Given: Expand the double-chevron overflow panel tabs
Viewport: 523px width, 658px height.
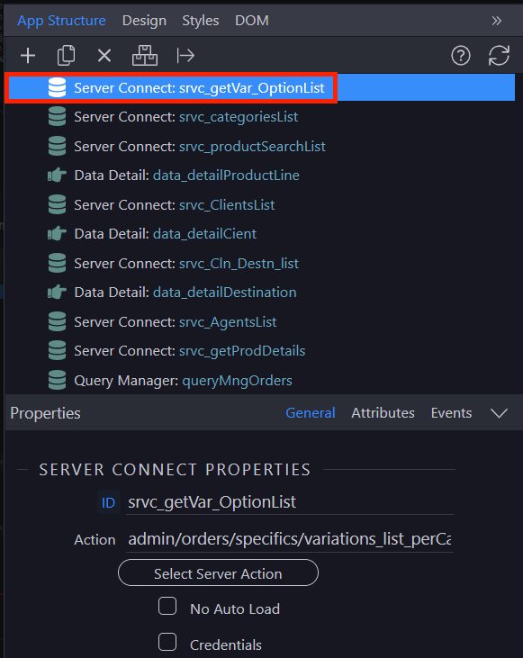Looking at the screenshot, I should 497,21.
